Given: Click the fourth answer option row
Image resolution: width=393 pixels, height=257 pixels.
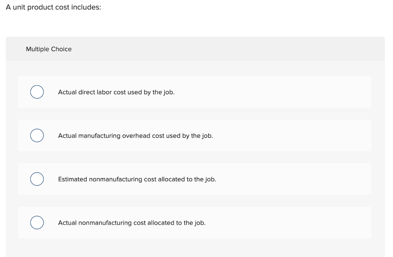Looking at the screenshot, I should 195,222.
